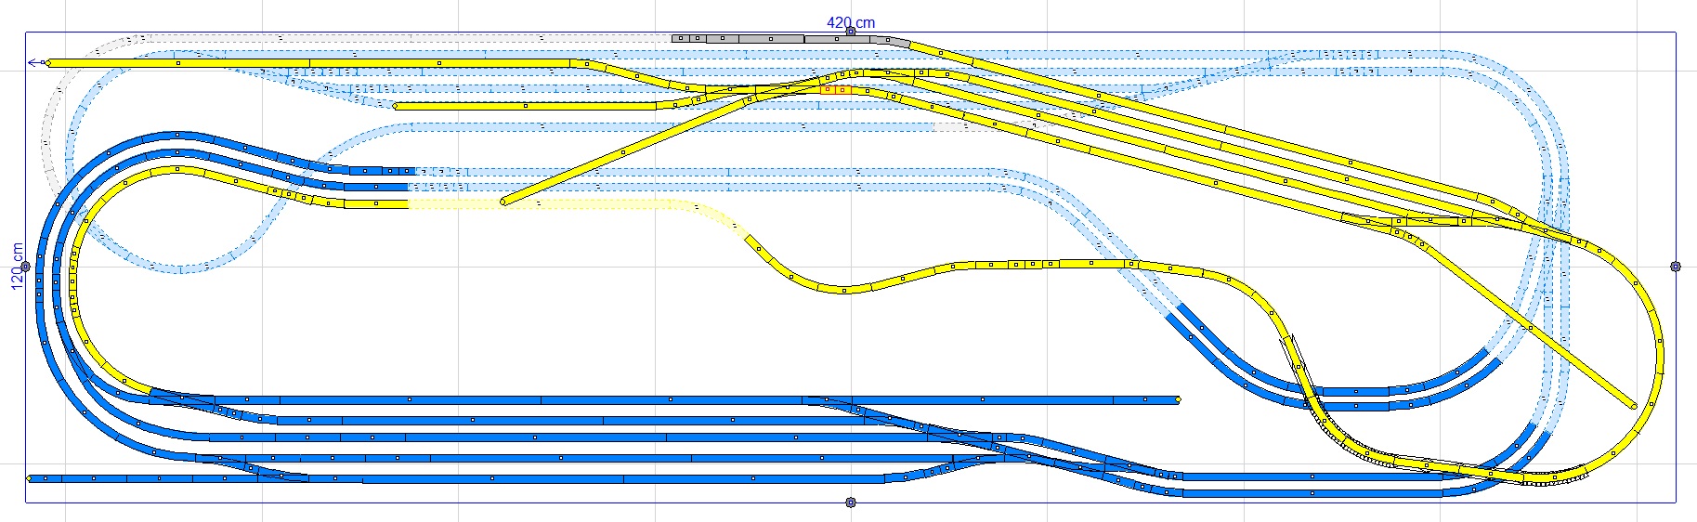Select the orange highlighted track piece

(x=836, y=90)
